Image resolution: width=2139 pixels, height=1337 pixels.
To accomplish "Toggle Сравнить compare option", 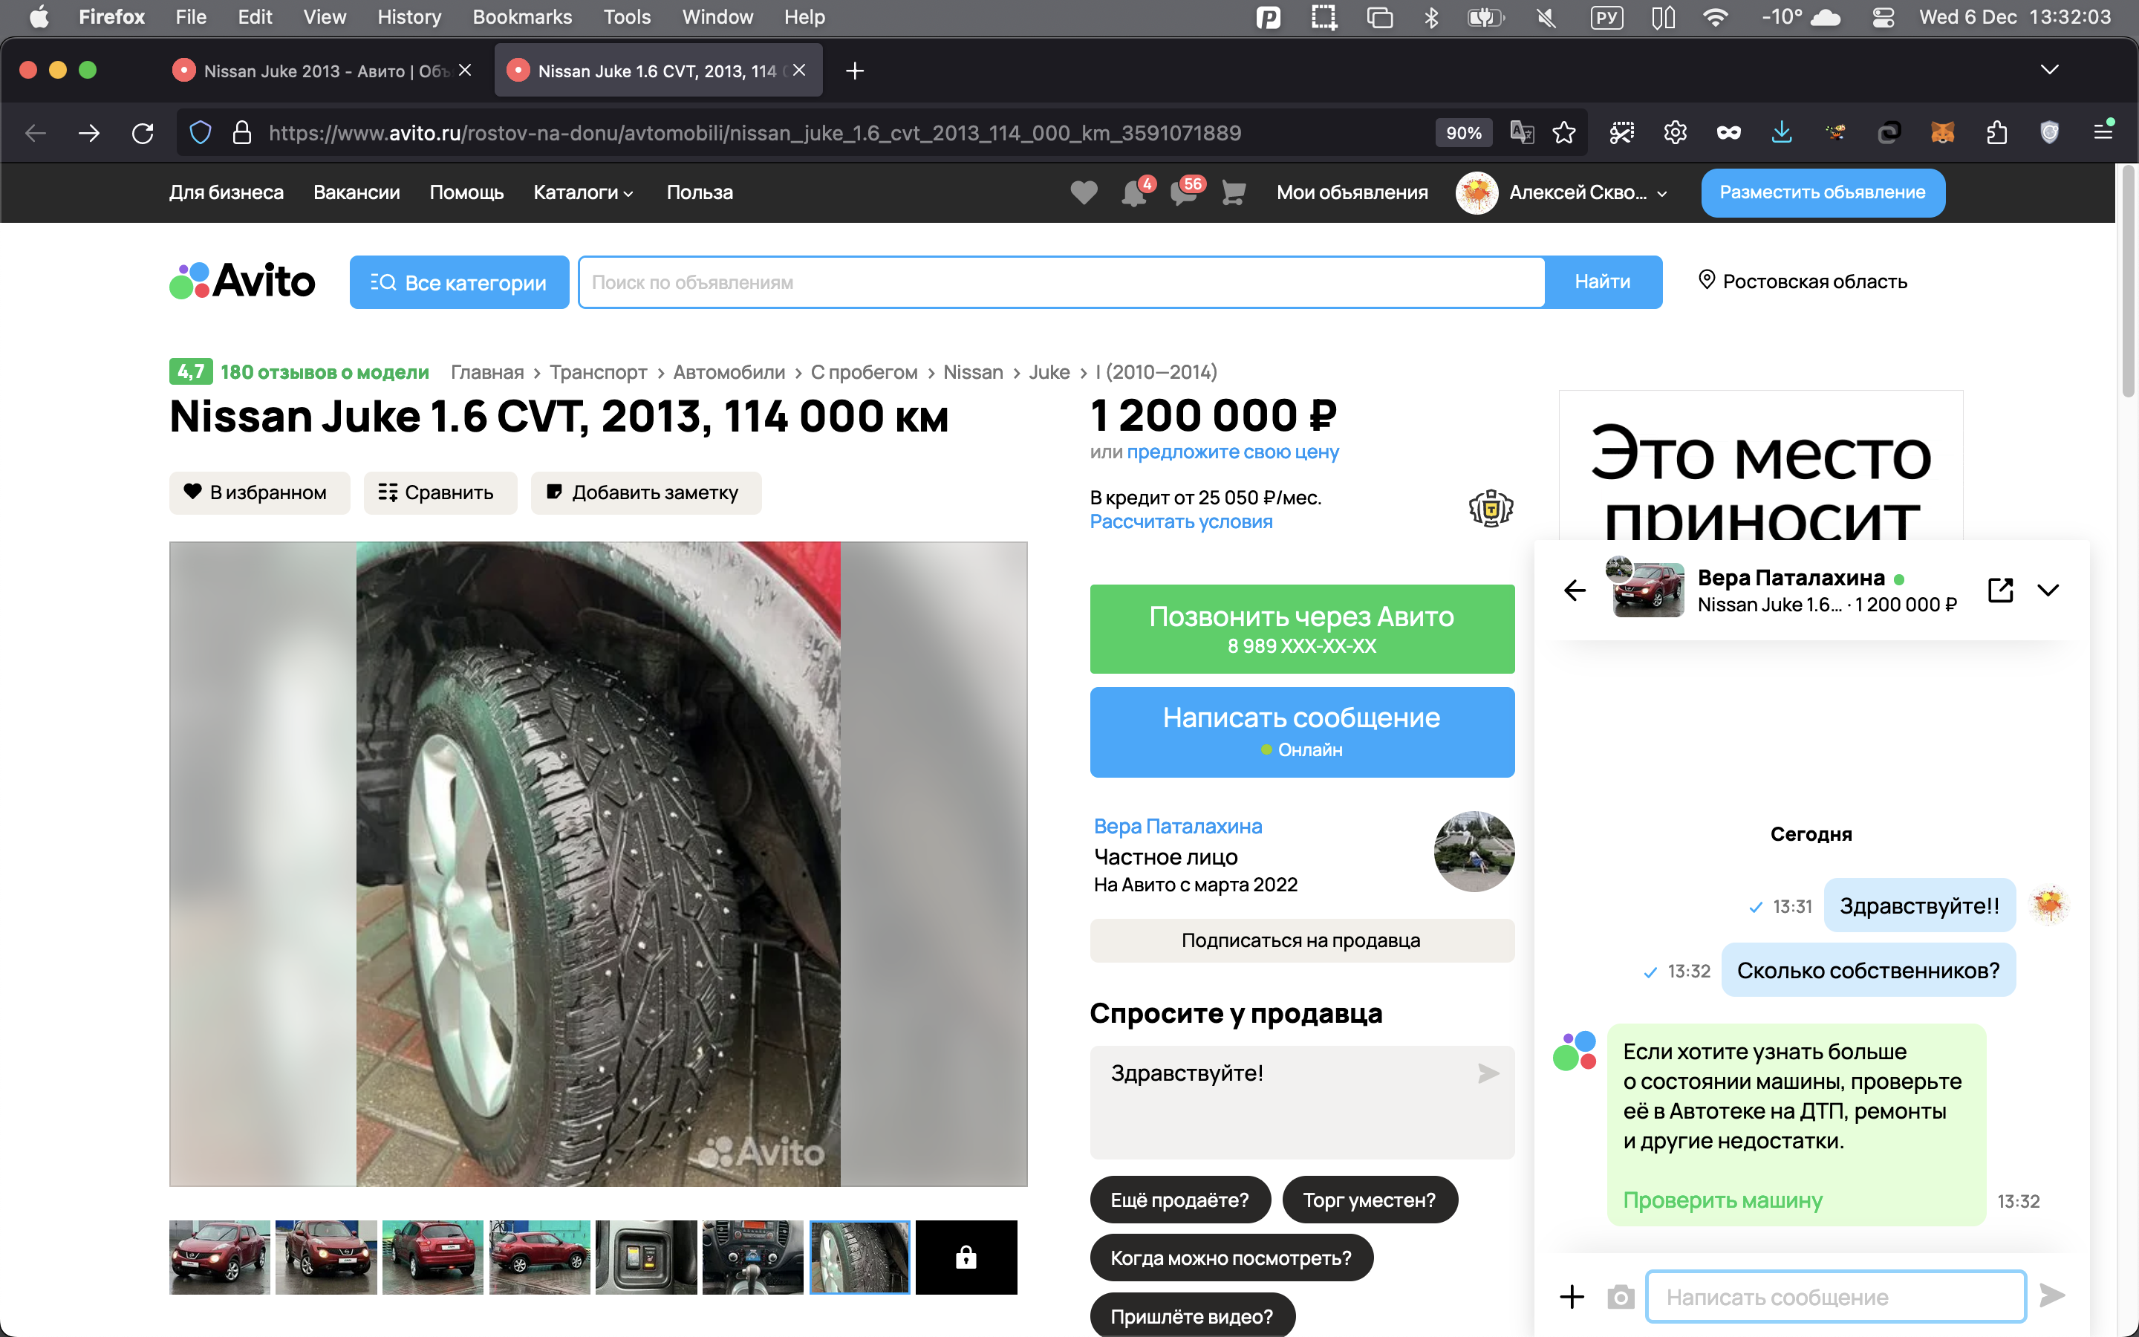I will 439,492.
